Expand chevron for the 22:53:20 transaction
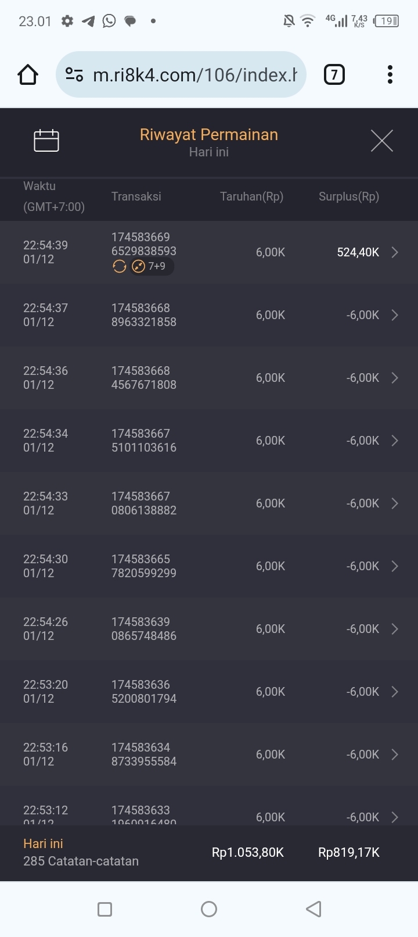Screen dimensions: 418x937 [x=395, y=692]
